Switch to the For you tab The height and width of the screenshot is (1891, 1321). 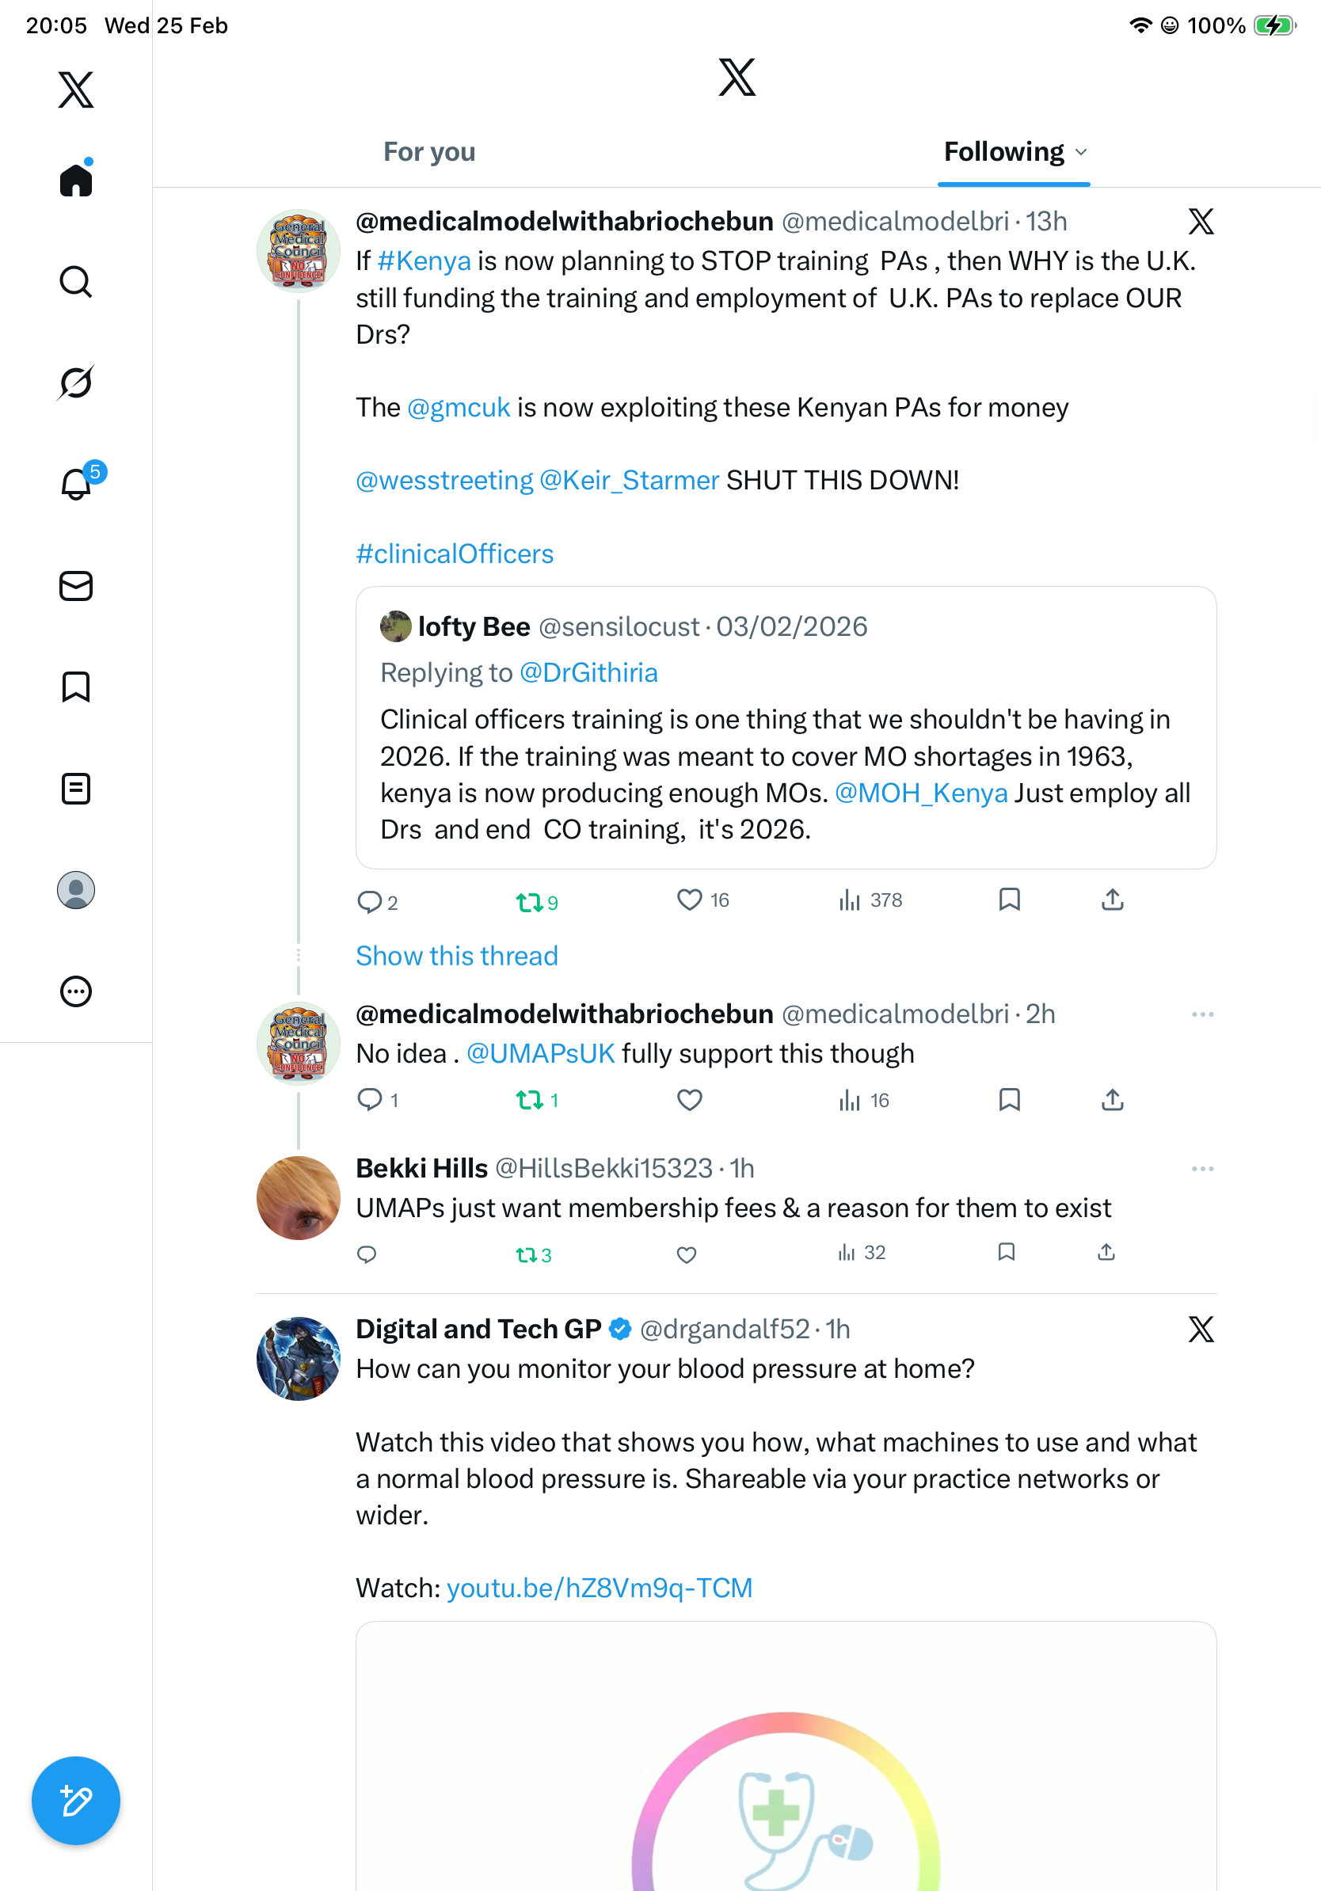(x=429, y=152)
